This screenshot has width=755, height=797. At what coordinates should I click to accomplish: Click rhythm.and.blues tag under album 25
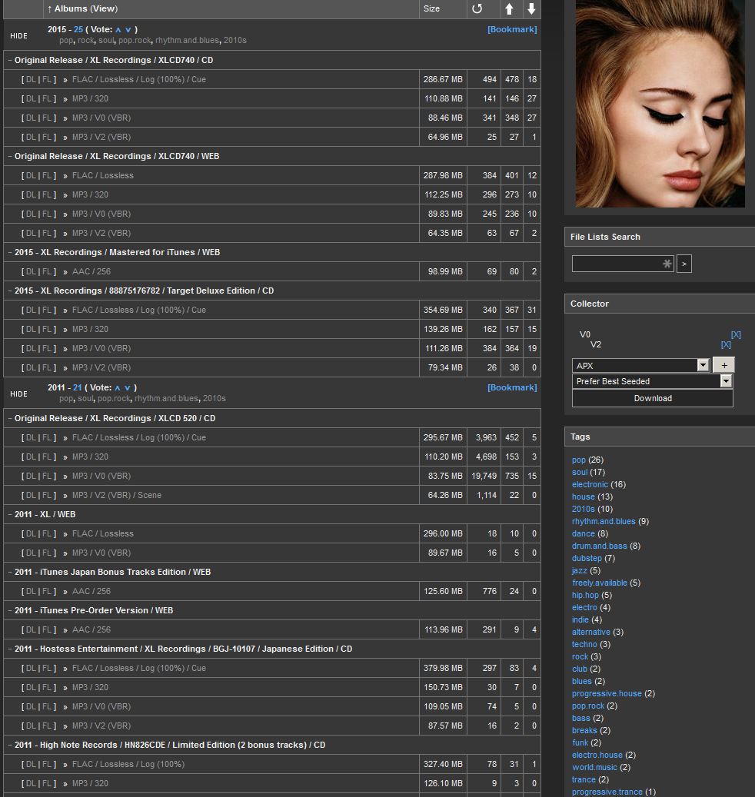(187, 40)
